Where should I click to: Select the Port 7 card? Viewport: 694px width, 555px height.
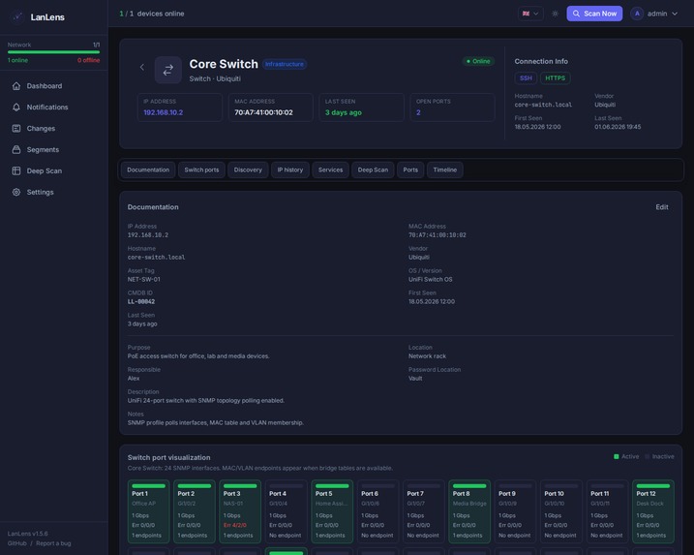tap(424, 511)
